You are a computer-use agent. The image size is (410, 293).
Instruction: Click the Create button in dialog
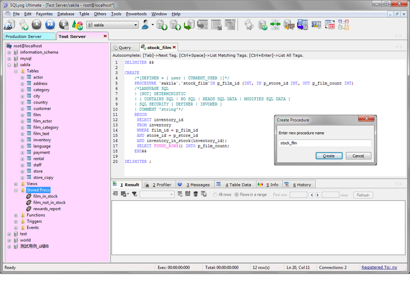(x=329, y=156)
